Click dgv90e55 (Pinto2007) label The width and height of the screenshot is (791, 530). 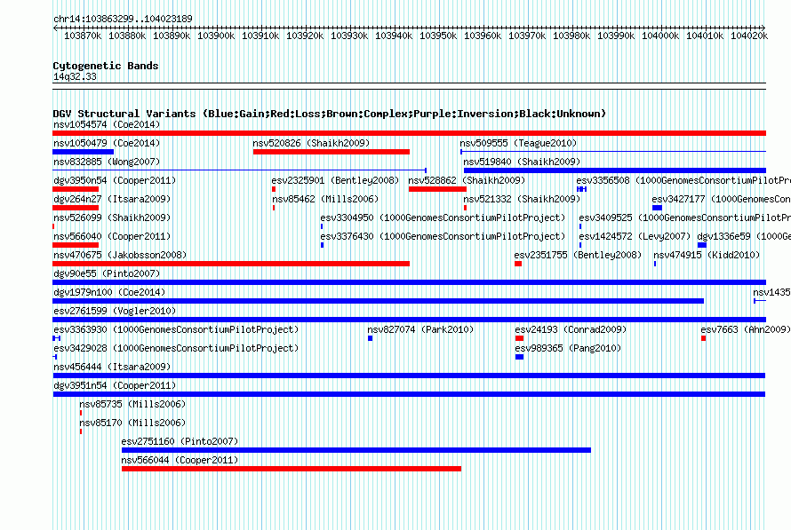click(107, 273)
